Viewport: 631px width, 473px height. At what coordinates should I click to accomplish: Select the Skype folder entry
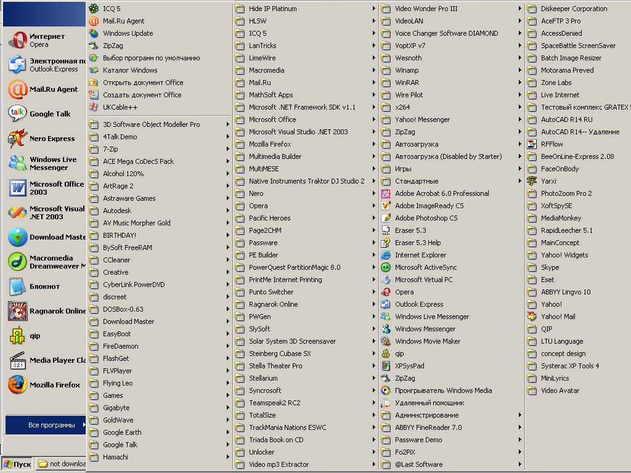578,267
